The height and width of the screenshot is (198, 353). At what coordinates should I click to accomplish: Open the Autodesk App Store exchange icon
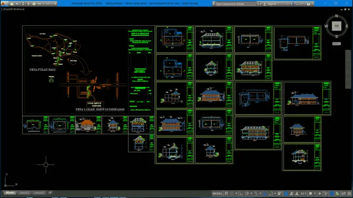point(292,4)
